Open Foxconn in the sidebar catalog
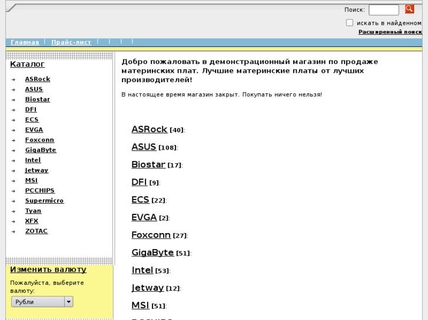The image size is (428, 320). 39,140
